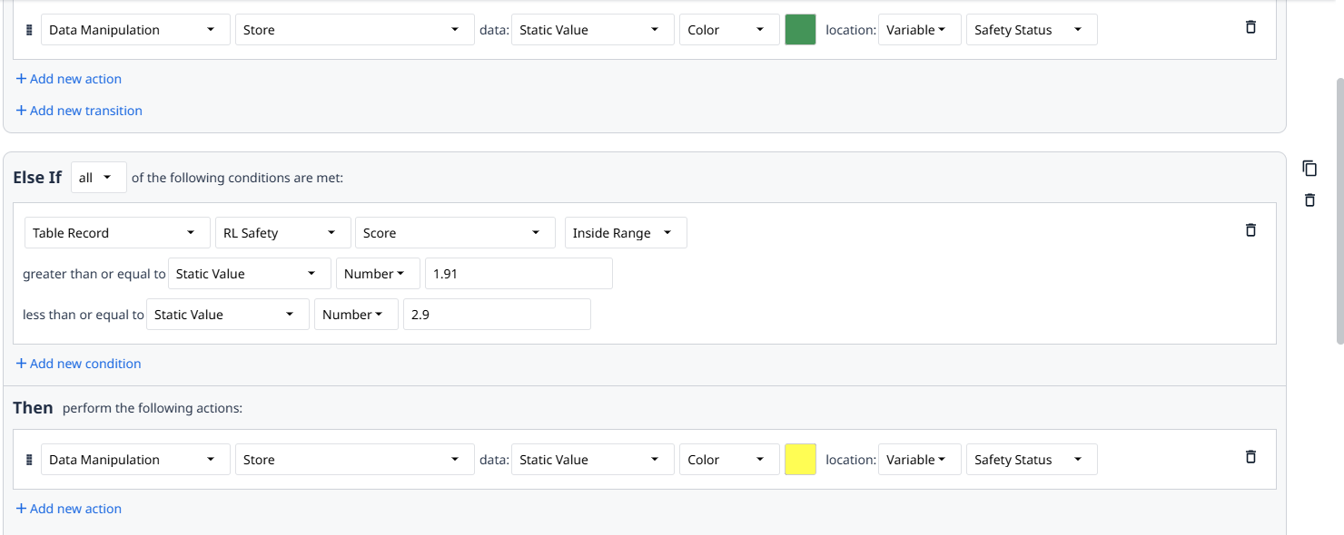Delete the yellow color Store action

point(1250,457)
